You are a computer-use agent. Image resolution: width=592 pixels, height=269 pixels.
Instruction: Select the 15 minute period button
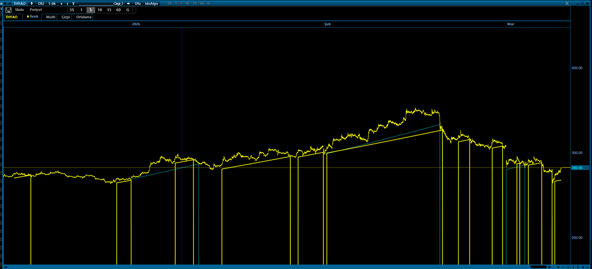109,10
